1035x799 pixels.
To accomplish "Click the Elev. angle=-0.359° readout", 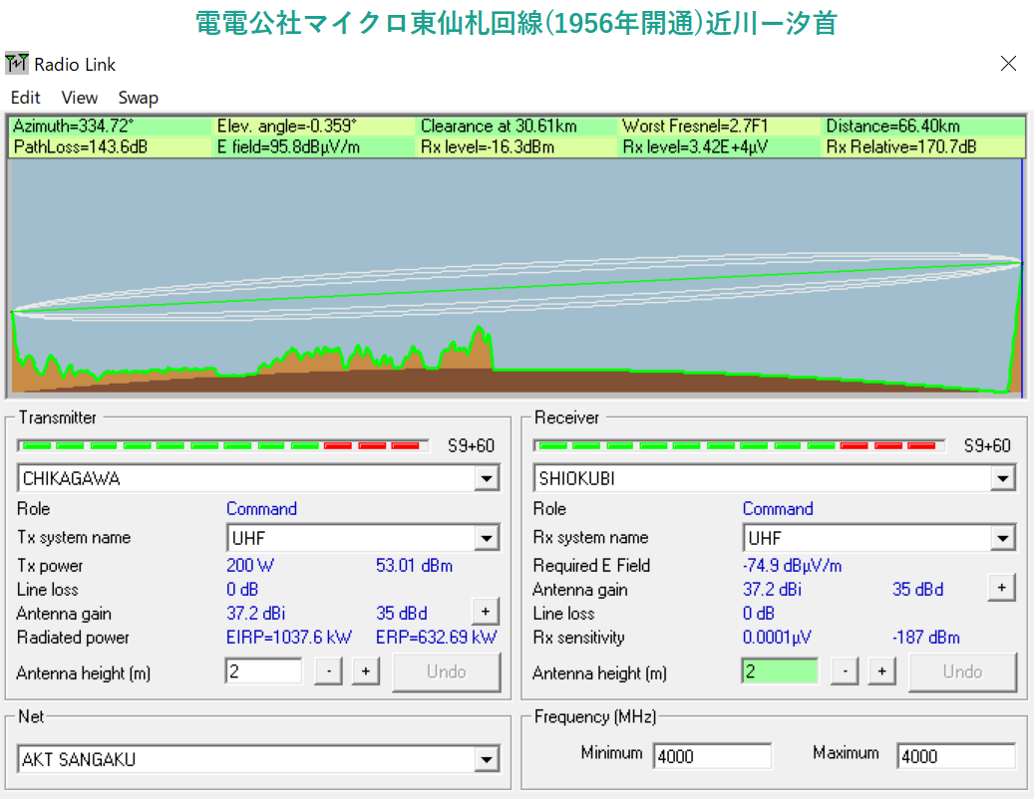I will coord(286,126).
